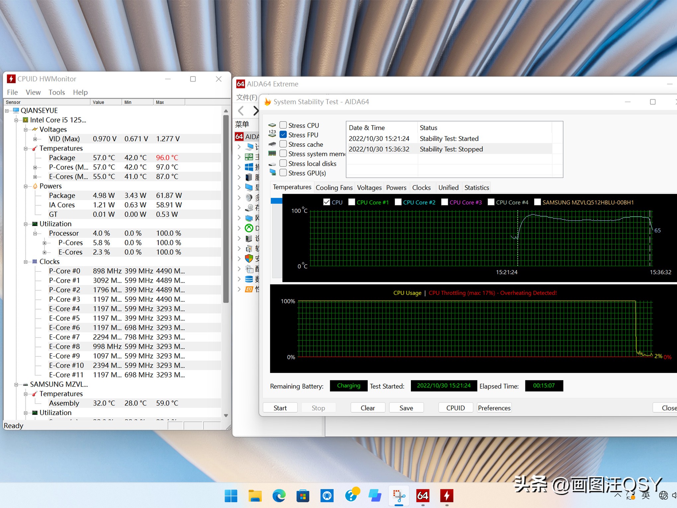Click AIDA64 back navigation arrow
The width and height of the screenshot is (677, 508).
[x=241, y=111]
